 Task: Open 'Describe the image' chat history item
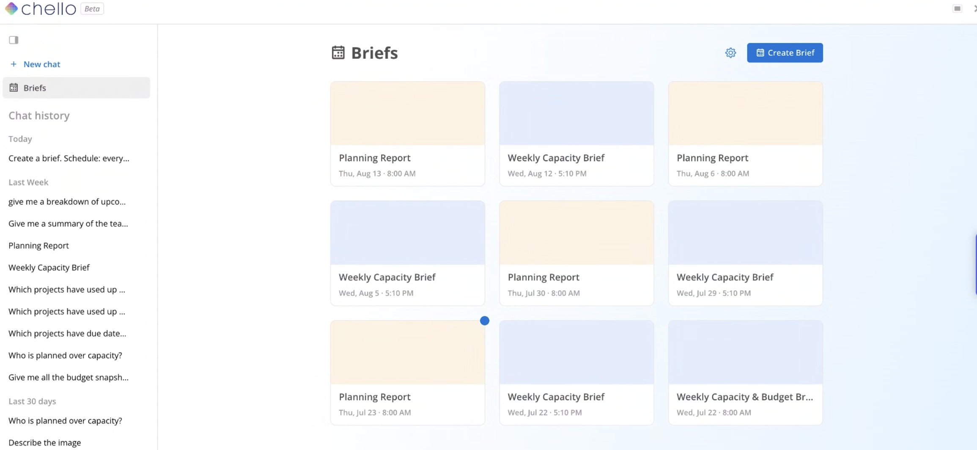point(44,442)
